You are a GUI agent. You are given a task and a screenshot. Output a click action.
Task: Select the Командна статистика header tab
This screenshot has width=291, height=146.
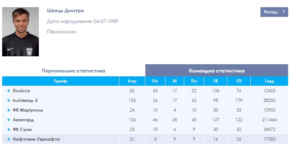click(x=217, y=71)
